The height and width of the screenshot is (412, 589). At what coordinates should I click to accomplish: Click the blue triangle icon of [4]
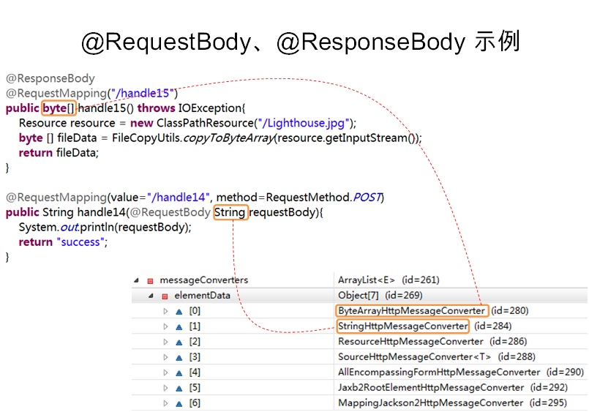[179, 373]
